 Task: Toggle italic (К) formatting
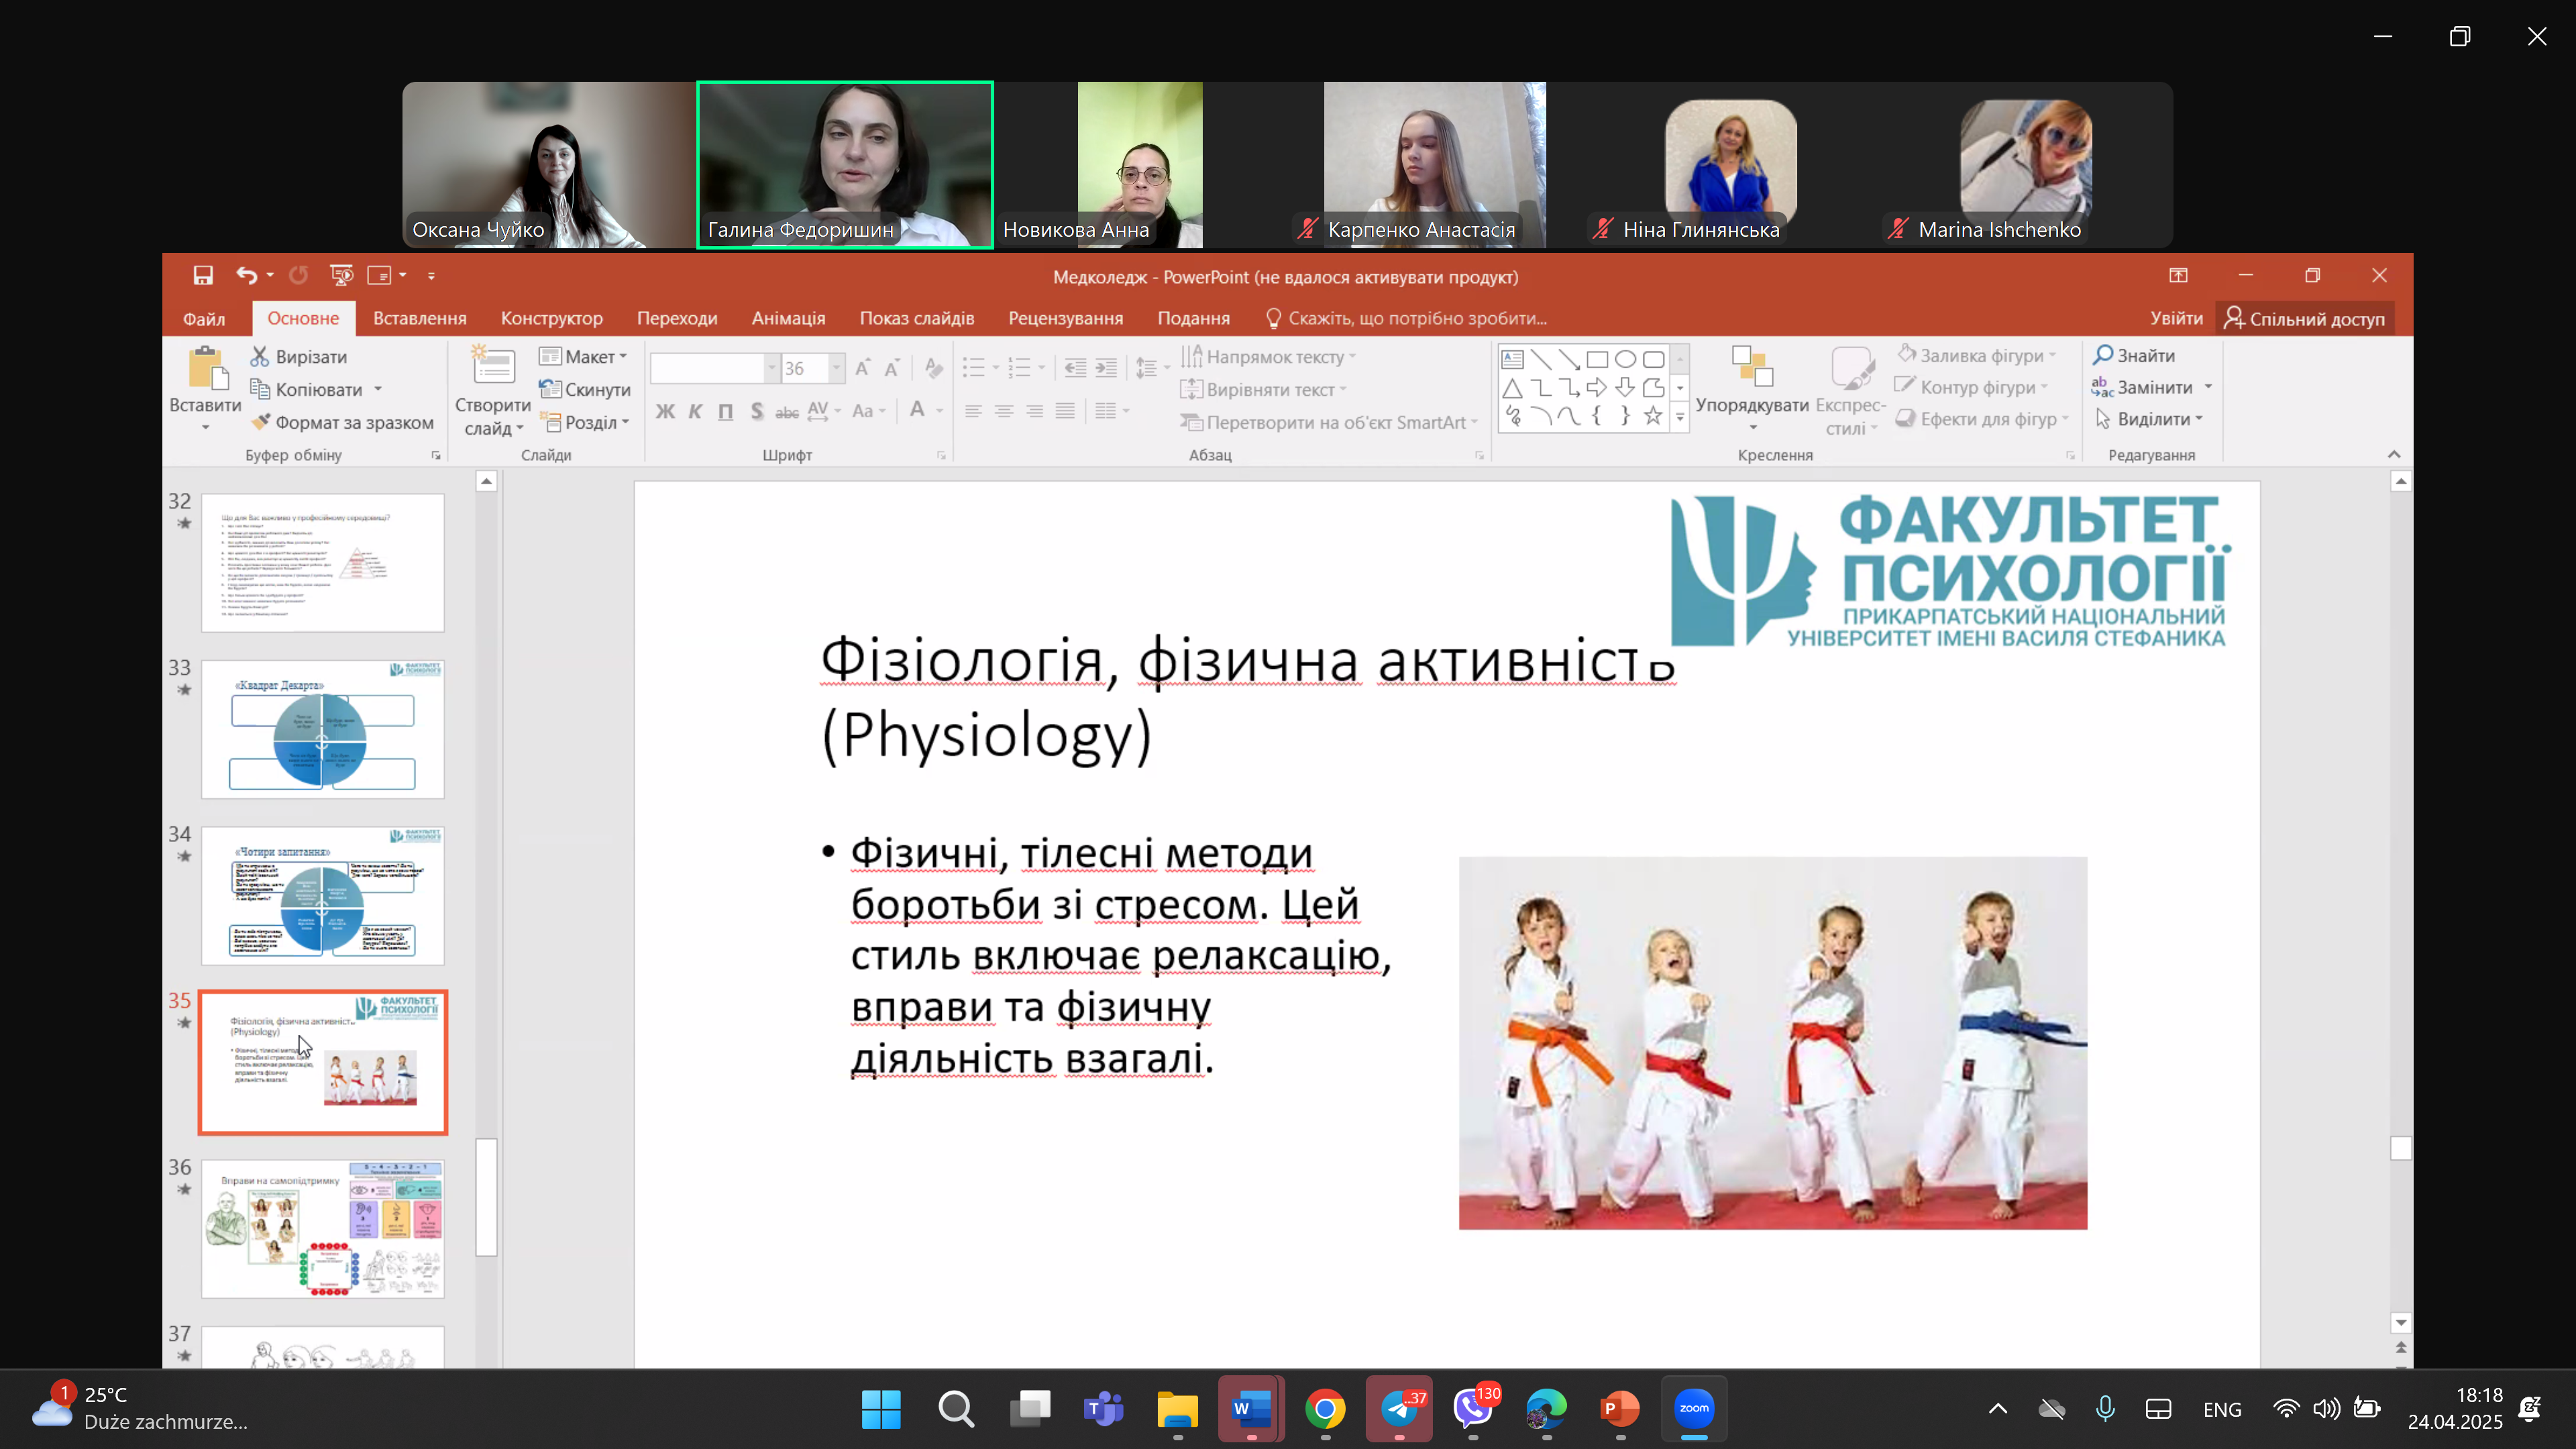(x=695, y=411)
